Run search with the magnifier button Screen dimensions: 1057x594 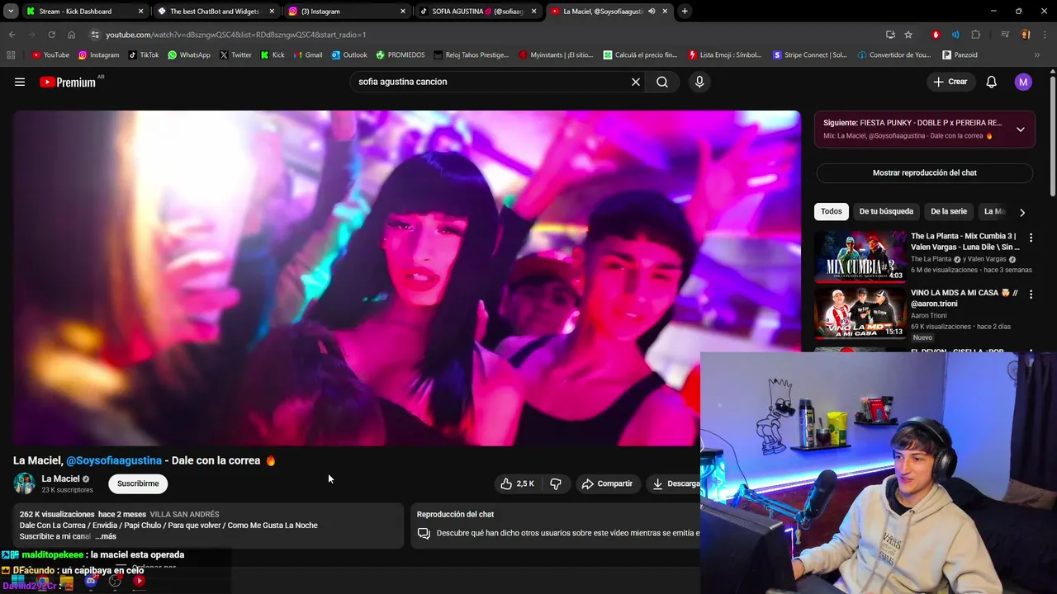coord(662,82)
